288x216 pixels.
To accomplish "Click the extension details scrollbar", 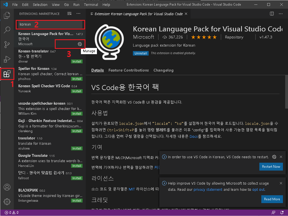I will (287, 92).
